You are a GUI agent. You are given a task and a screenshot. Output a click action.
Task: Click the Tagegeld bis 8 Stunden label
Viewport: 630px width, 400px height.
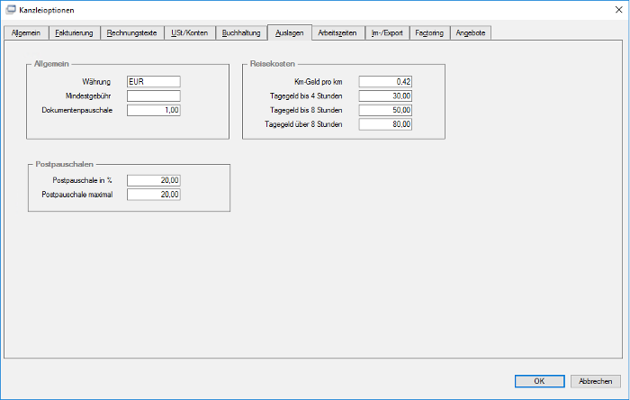pos(306,110)
